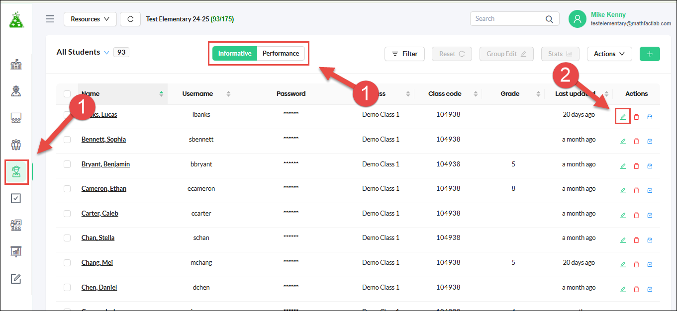Open the admin person-with-gear sidebar icon
The width and height of the screenshot is (677, 311).
click(x=16, y=91)
